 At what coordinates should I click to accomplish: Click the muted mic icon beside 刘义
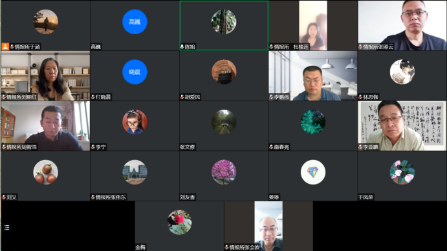click(x=4, y=197)
